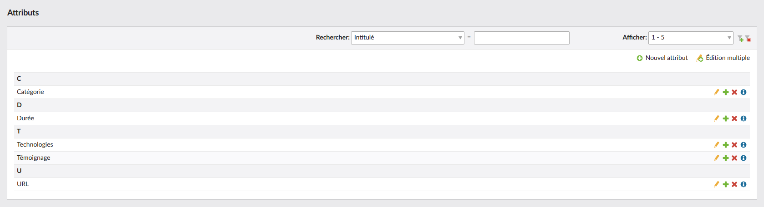
Task: Show info for the Témoignage attribute
Action: [x=744, y=158]
